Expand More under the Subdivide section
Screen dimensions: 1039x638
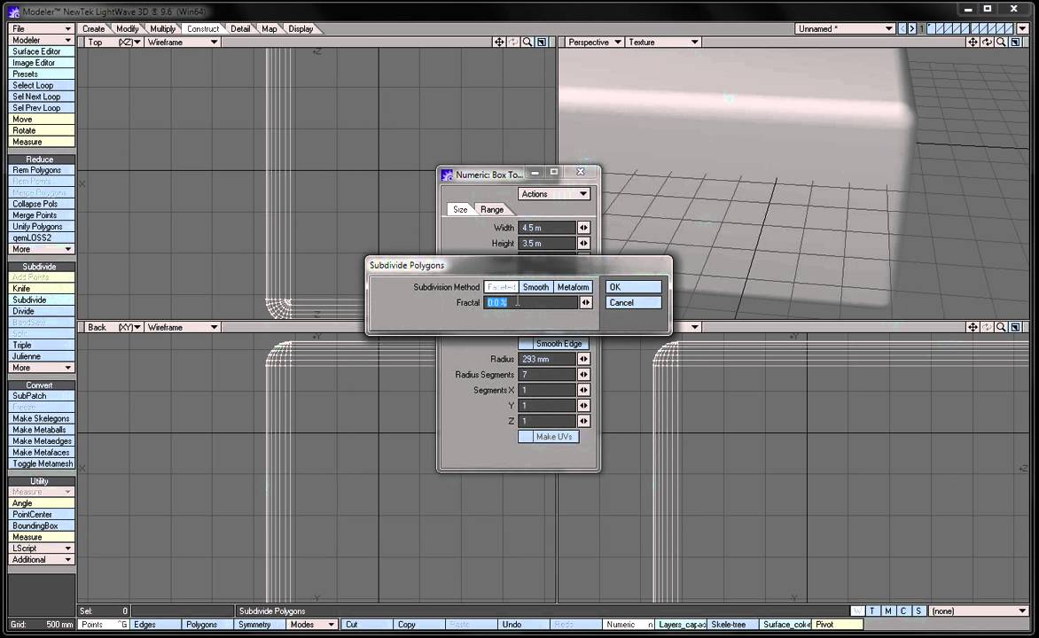click(x=41, y=368)
